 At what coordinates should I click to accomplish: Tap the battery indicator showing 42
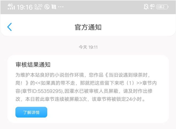[x=162, y=7]
